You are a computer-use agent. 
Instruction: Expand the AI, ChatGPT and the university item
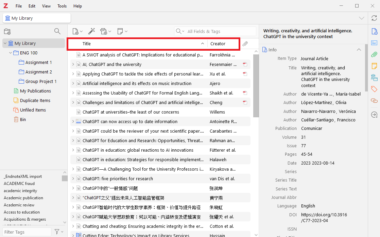click(x=73, y=64)
